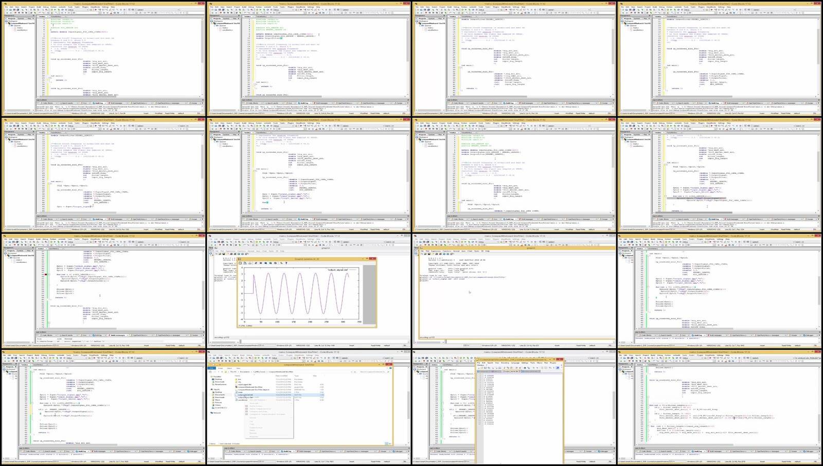Click the autoscale zoom icon in gnuplot graph toolbar
This screenshot has height=466, width=823.
coord(276,263)
